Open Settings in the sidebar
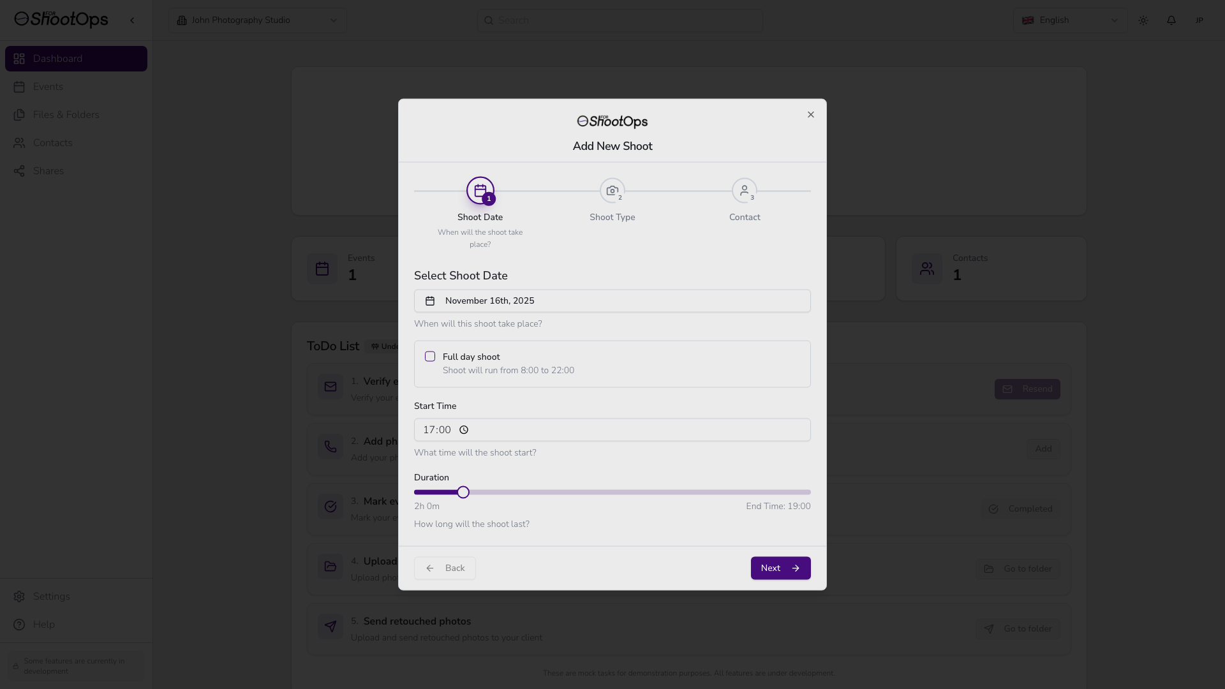Image resolution: width=1225 pixels, height=689 pixels. point(51,596)
